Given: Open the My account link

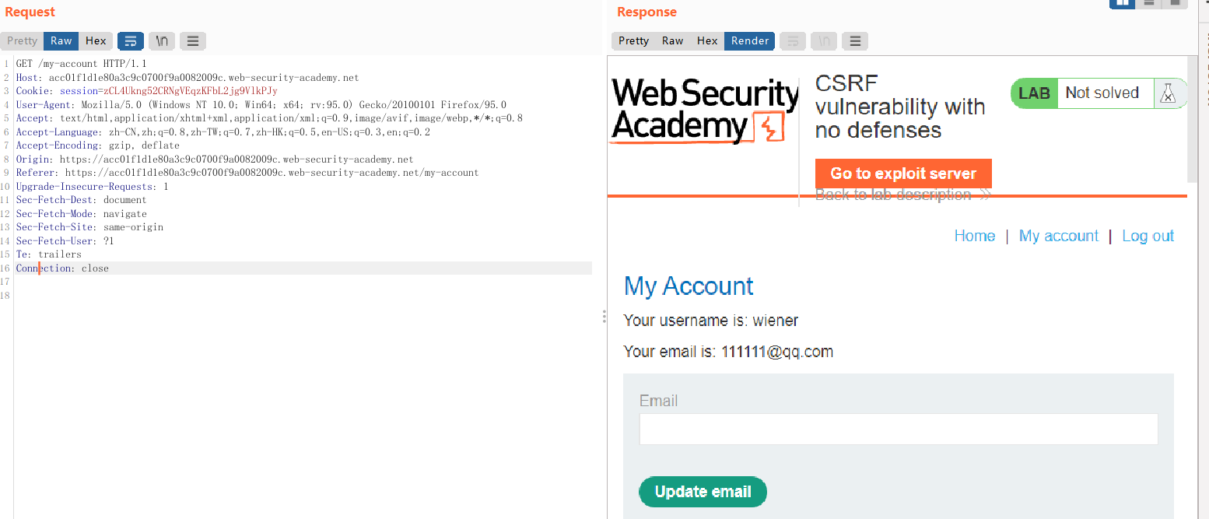Looking at the screenshot, I should click(x=1058, y=236).
